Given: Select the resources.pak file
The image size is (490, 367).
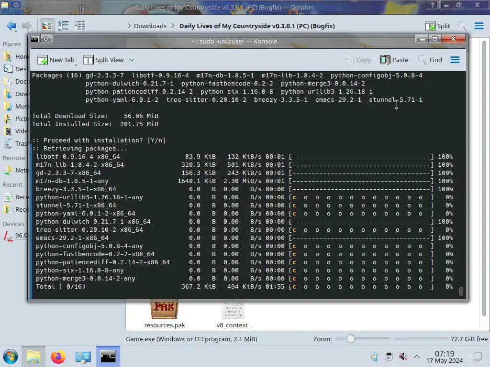Looking at the screenshot, I should tap(165, 314).
